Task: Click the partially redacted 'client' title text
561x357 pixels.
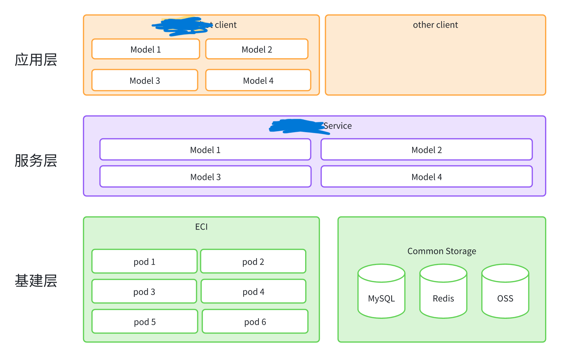Action: (x=225, y=25)
